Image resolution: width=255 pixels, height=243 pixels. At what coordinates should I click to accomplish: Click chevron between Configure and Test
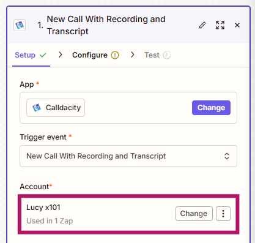[133, 54]
